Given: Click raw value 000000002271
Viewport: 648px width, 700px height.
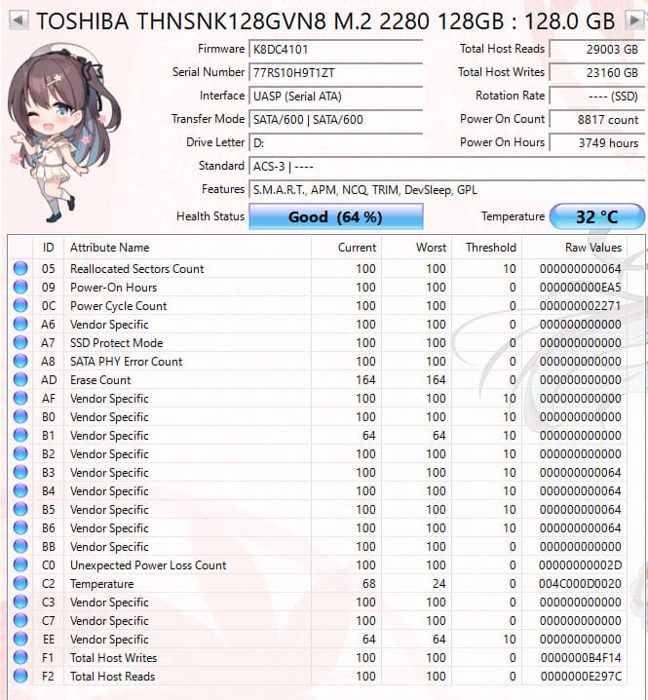Looking at the screenshot, I should coord(580,306).
